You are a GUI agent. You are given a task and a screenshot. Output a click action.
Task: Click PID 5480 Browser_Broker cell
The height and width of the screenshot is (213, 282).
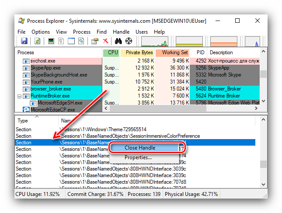225,89
